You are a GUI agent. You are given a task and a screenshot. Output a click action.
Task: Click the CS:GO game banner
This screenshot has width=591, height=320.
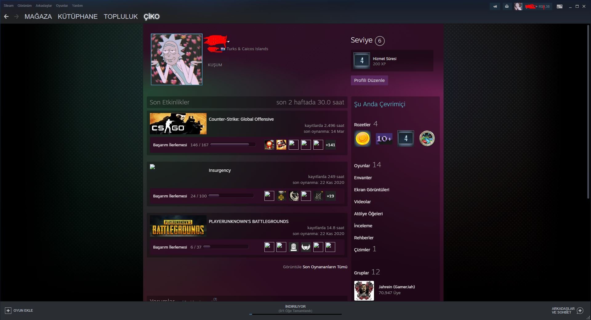tap(178, 124)
